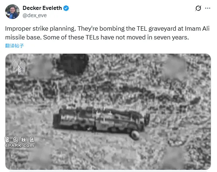The image size is (217, 172).
Task: Click the dark smoke blotch atop the image
Action: coord(73,64)
